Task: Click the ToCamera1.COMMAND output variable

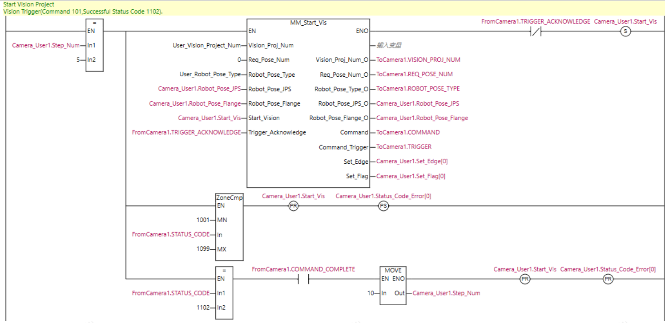Action: pyautogui.click(x=407, y=132)
